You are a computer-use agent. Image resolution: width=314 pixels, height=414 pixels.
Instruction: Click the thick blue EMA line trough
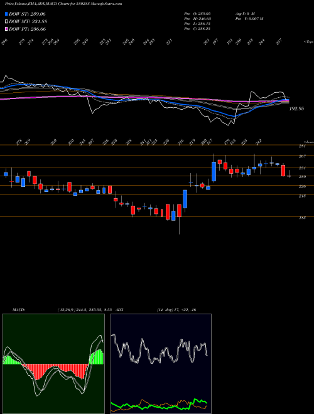coord(234,115)
